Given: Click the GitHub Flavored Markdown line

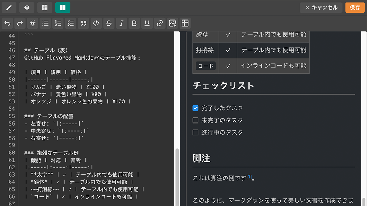Looking at the screenshot, I should 82,58.
